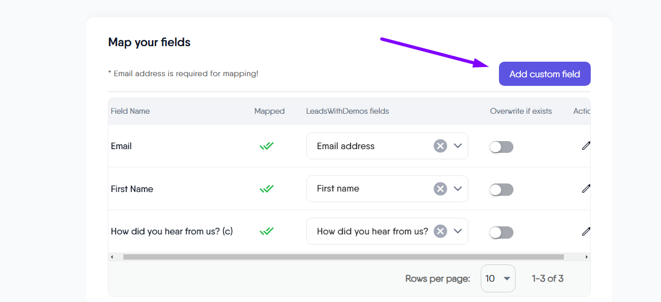Open the First name field dropdown
Screen dimensions: 661x302
pos(458,189)
